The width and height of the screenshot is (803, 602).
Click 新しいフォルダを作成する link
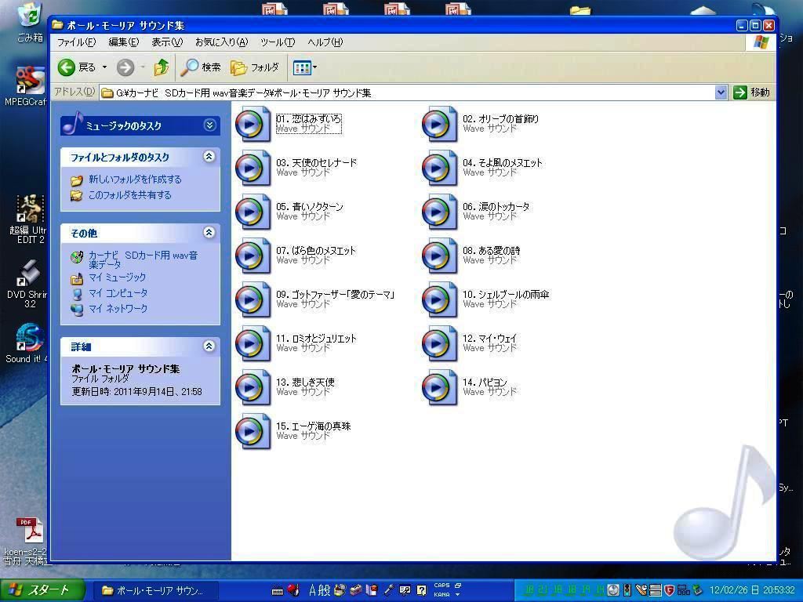(x=135, y=180)
